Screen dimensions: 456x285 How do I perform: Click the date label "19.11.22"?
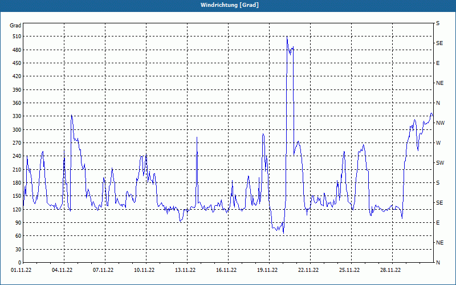coord(267,270)
